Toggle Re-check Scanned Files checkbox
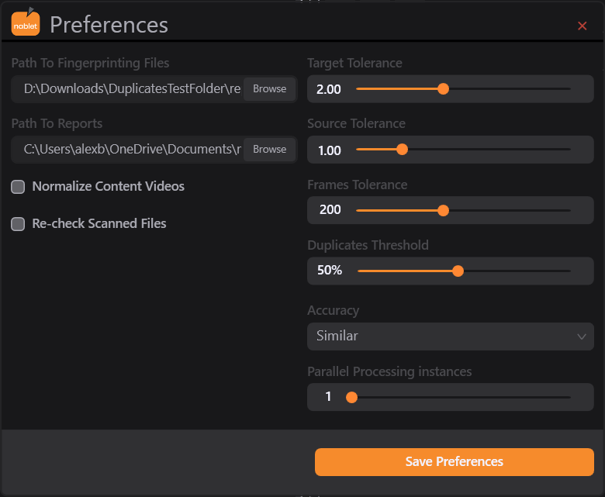The width and height of the screenshot is (605, 497). (x=18, y=224)
